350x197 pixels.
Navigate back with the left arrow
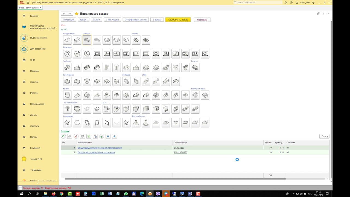64,14
